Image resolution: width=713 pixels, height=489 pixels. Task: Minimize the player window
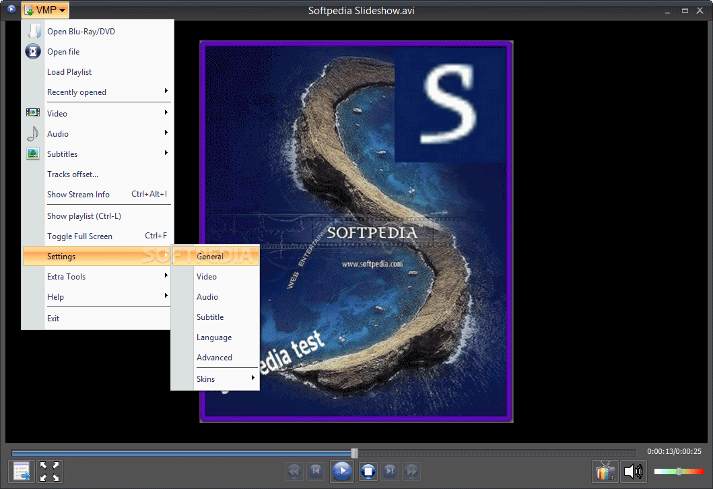(x=667, y=11)
